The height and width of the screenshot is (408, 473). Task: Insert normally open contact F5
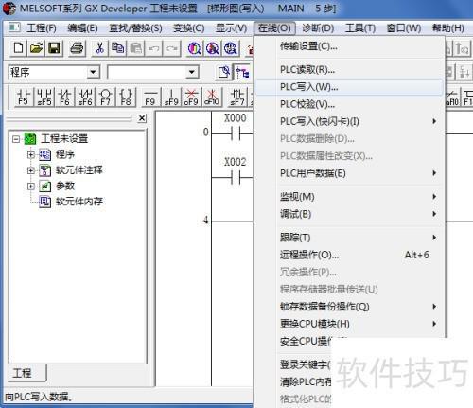(x=23, y=97)
